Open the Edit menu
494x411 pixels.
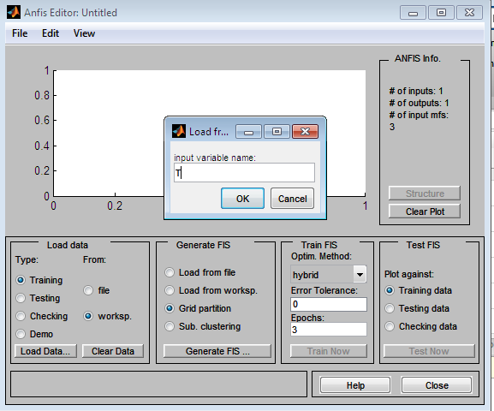tap(51, 33)
